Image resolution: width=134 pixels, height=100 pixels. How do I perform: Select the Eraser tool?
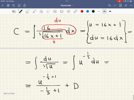tap(27, 11)
